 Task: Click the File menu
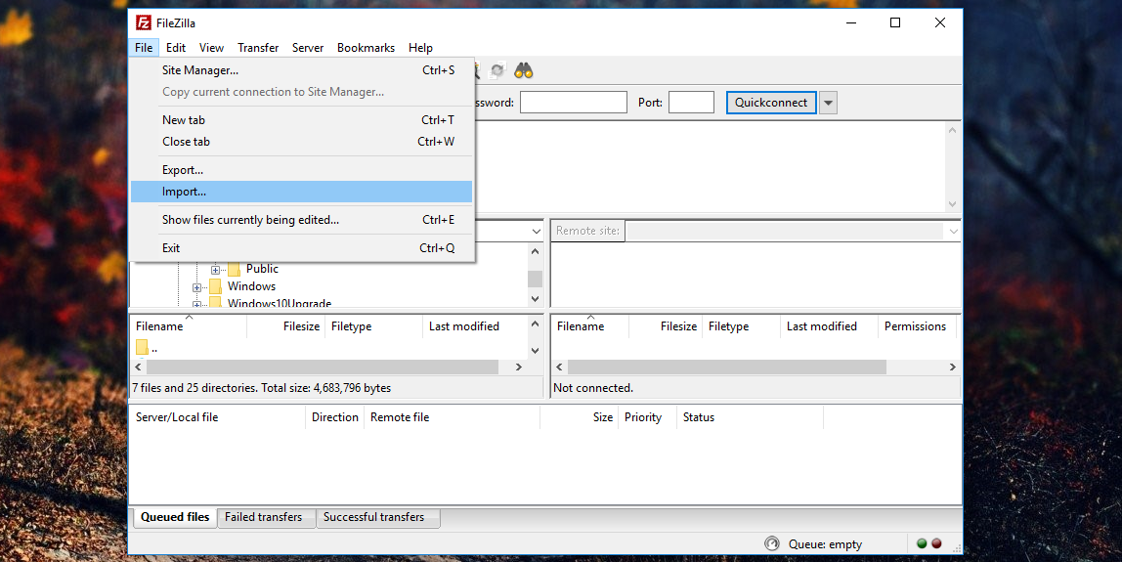point(143,48)
